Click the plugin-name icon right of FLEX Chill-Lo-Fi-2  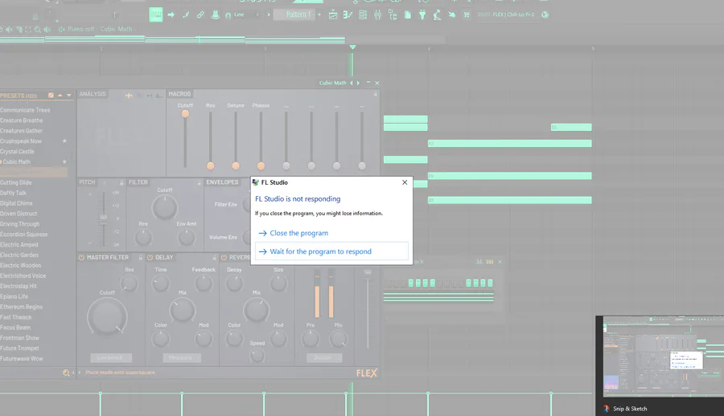545,14
